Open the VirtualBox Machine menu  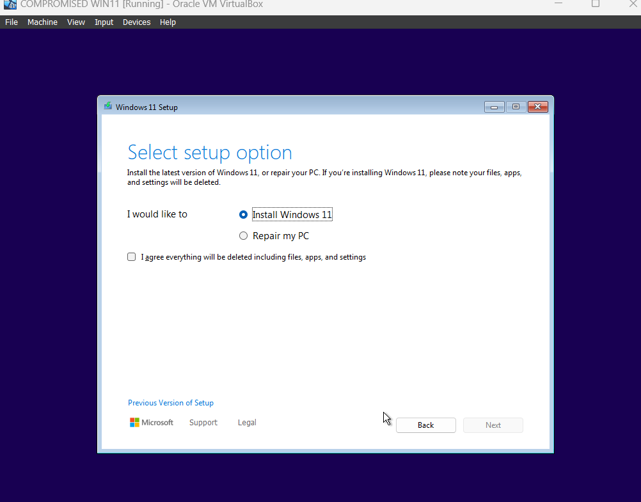coord(42,22)
